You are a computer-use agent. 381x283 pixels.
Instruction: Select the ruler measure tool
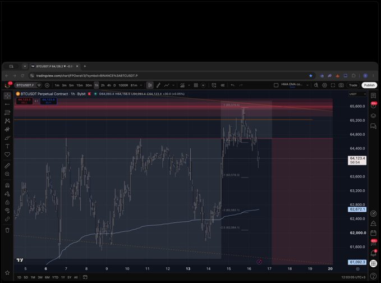click(7, 166)
